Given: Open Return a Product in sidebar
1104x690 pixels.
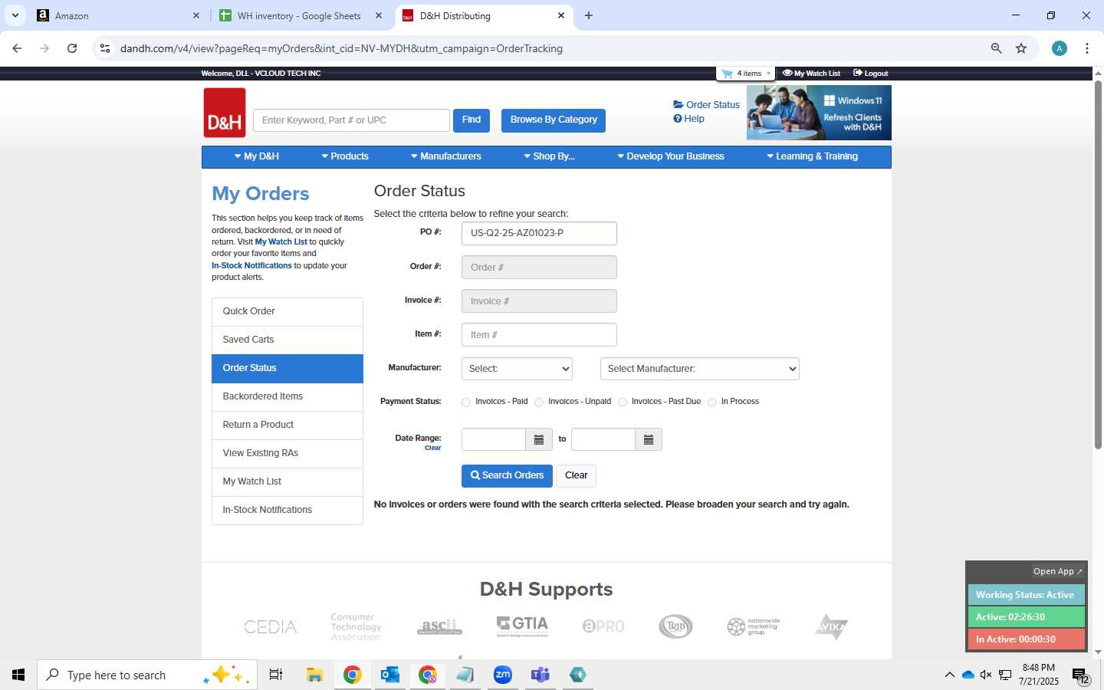Looking at the screenshot, I should coord(287,425).
